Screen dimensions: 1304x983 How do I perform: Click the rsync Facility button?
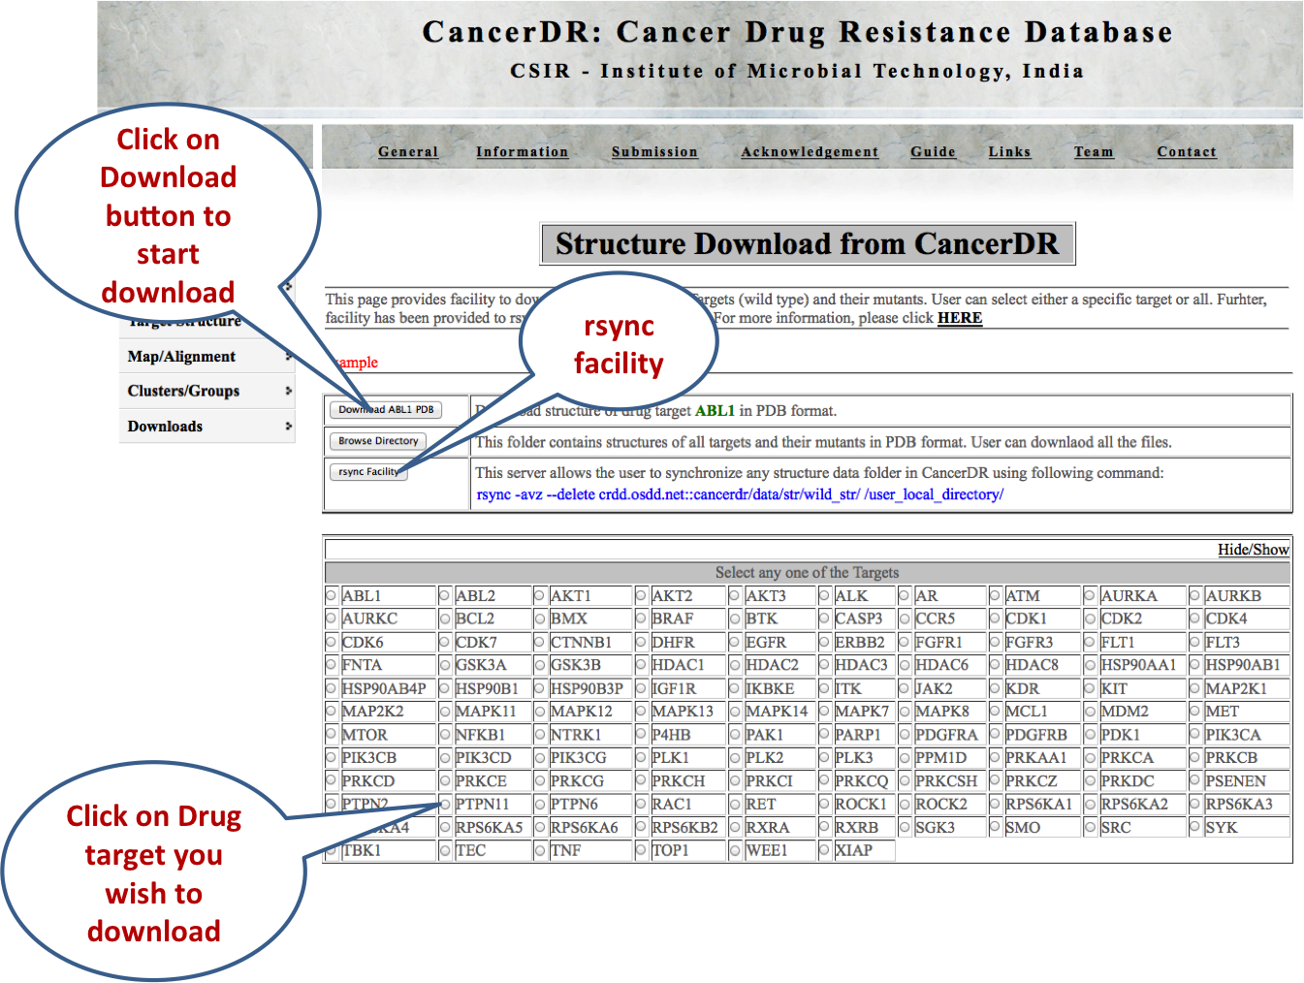[367, 472]
